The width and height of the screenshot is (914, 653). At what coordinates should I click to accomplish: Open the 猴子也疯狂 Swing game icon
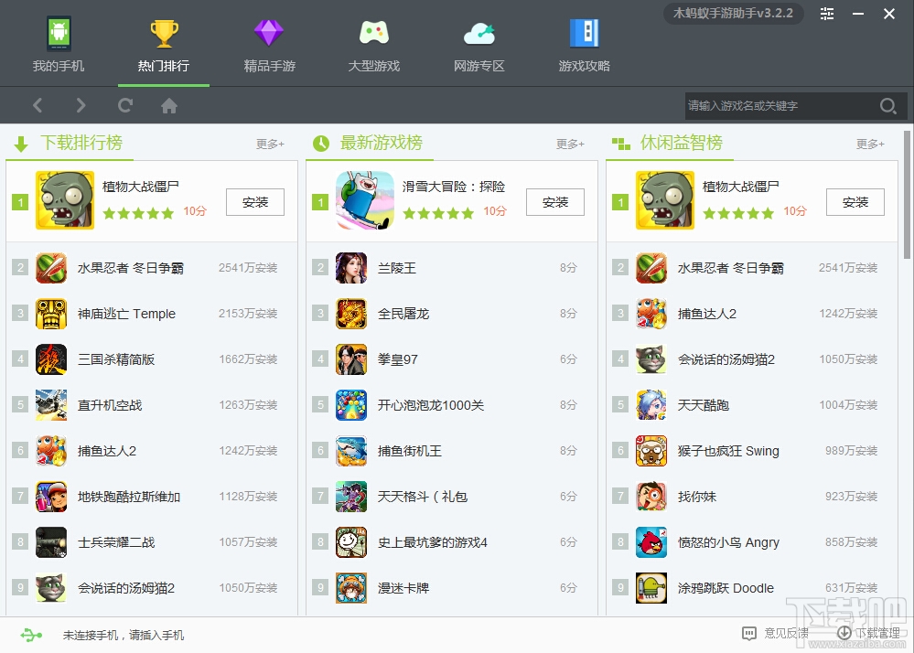[651, 451]
